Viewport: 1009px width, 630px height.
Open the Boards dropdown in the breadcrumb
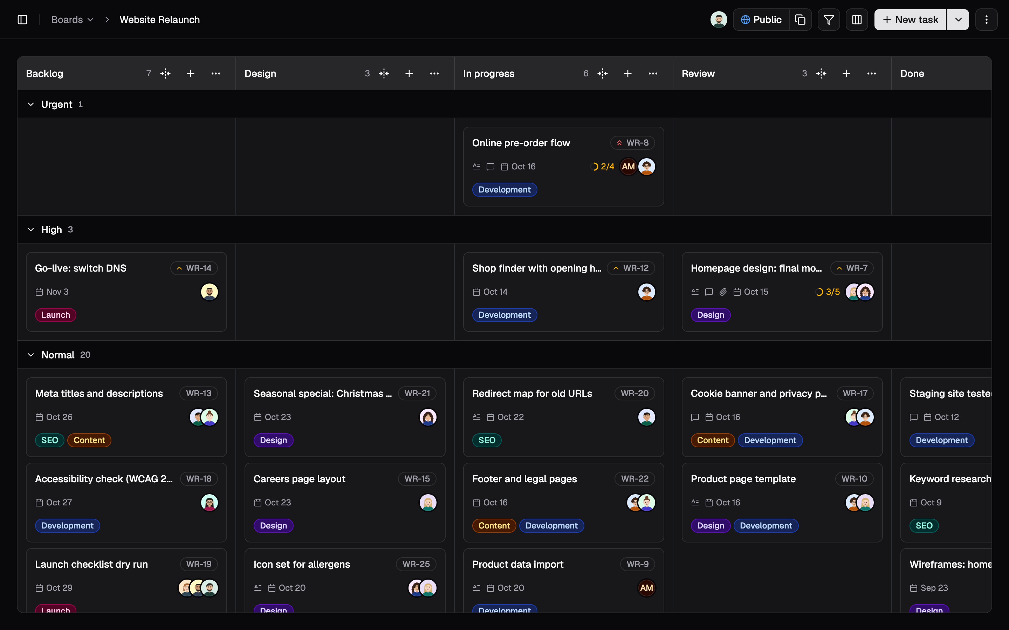coord(72,20)
